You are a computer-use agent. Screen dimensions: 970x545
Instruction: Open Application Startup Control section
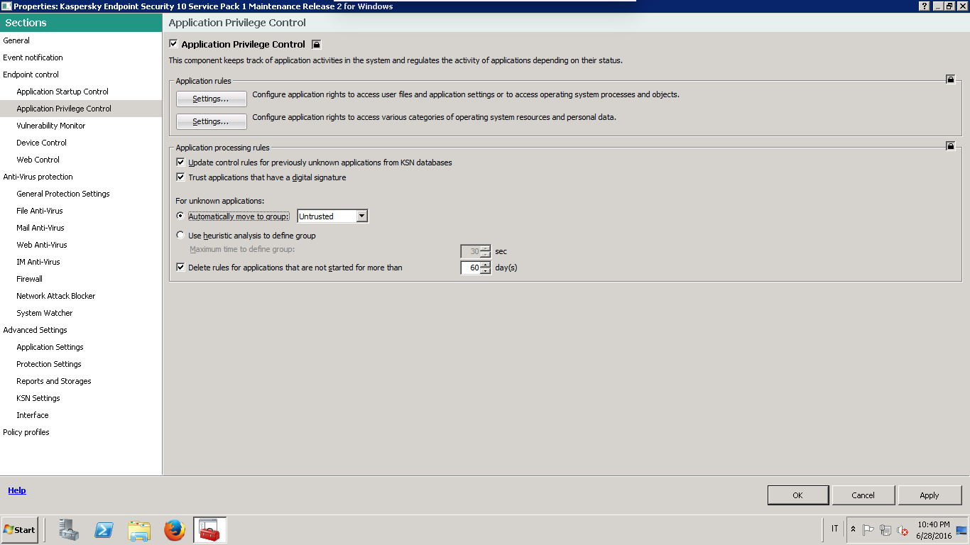coord(62,92)
